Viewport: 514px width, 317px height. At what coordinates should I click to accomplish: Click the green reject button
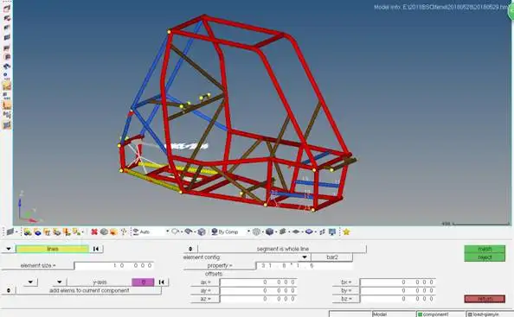click(485, 257)
